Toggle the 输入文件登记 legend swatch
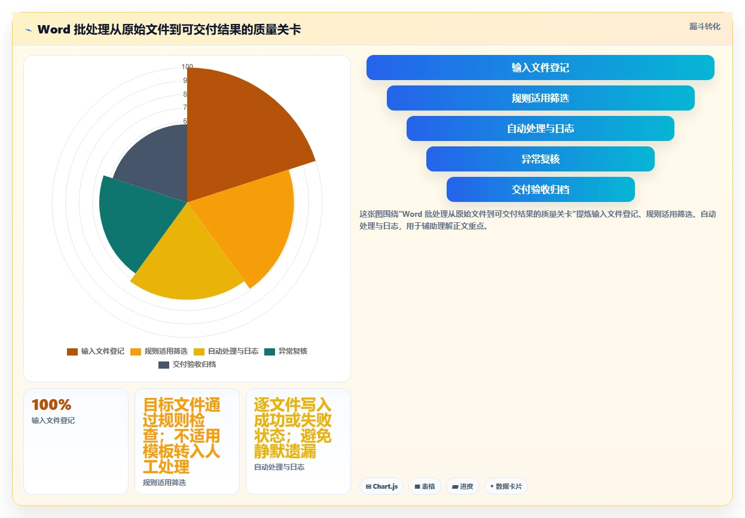 [72, 351]
